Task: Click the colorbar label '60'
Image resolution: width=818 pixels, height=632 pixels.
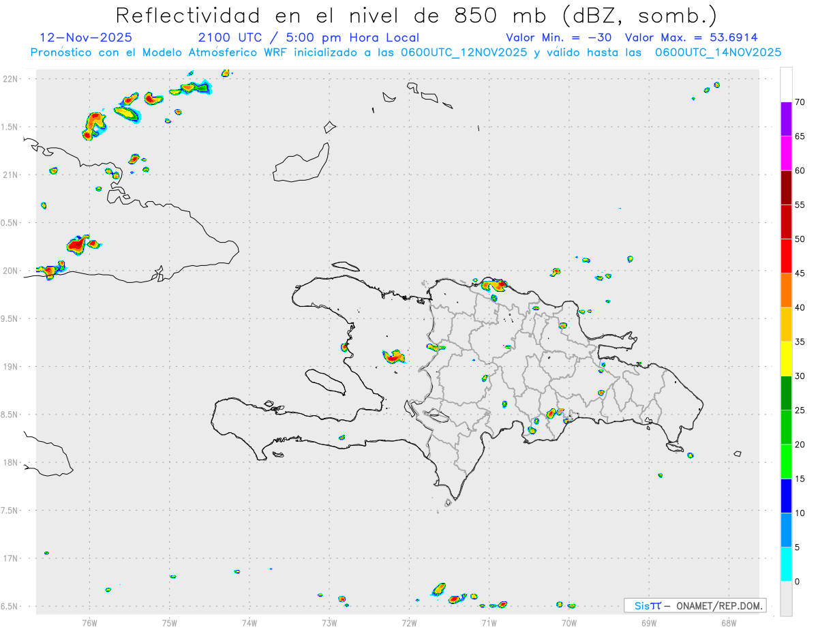Action: click(x=800, y=170)
